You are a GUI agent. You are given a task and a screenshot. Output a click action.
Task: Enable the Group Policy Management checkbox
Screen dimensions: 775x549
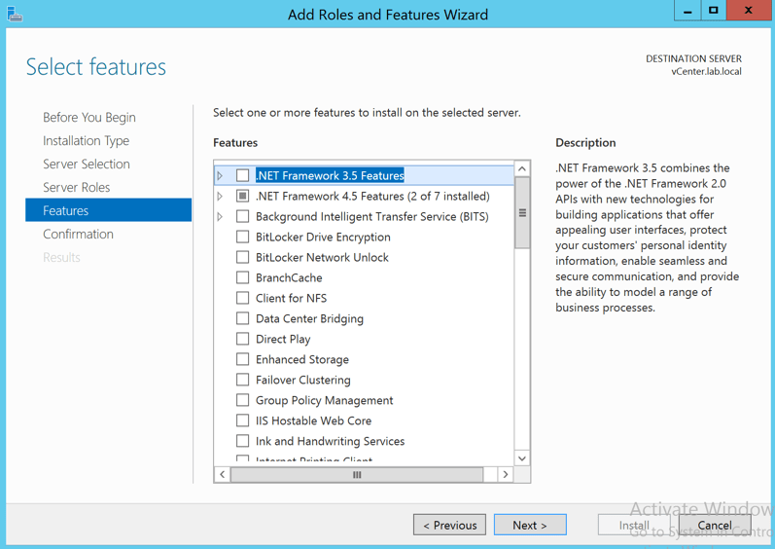pyautogui.click(x=243, y=401)
